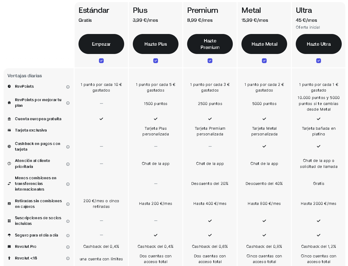Show info on transferencias internacionales fees

[x=68, y=184]
